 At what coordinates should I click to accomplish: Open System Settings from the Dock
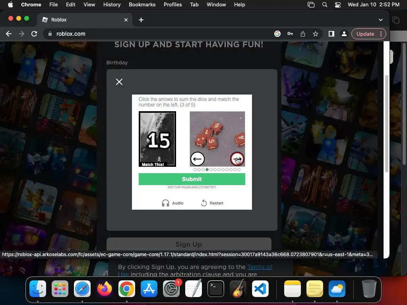pyautogui.click(x=171, y=289)
